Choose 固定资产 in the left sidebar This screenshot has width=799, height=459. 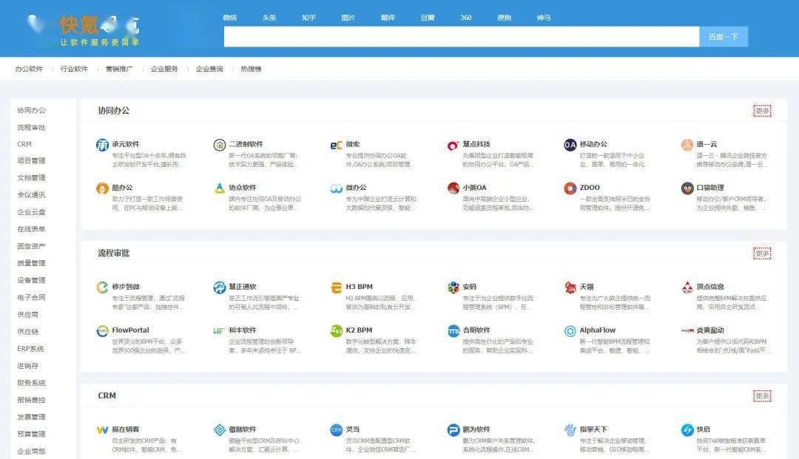(x=32, y=246)
